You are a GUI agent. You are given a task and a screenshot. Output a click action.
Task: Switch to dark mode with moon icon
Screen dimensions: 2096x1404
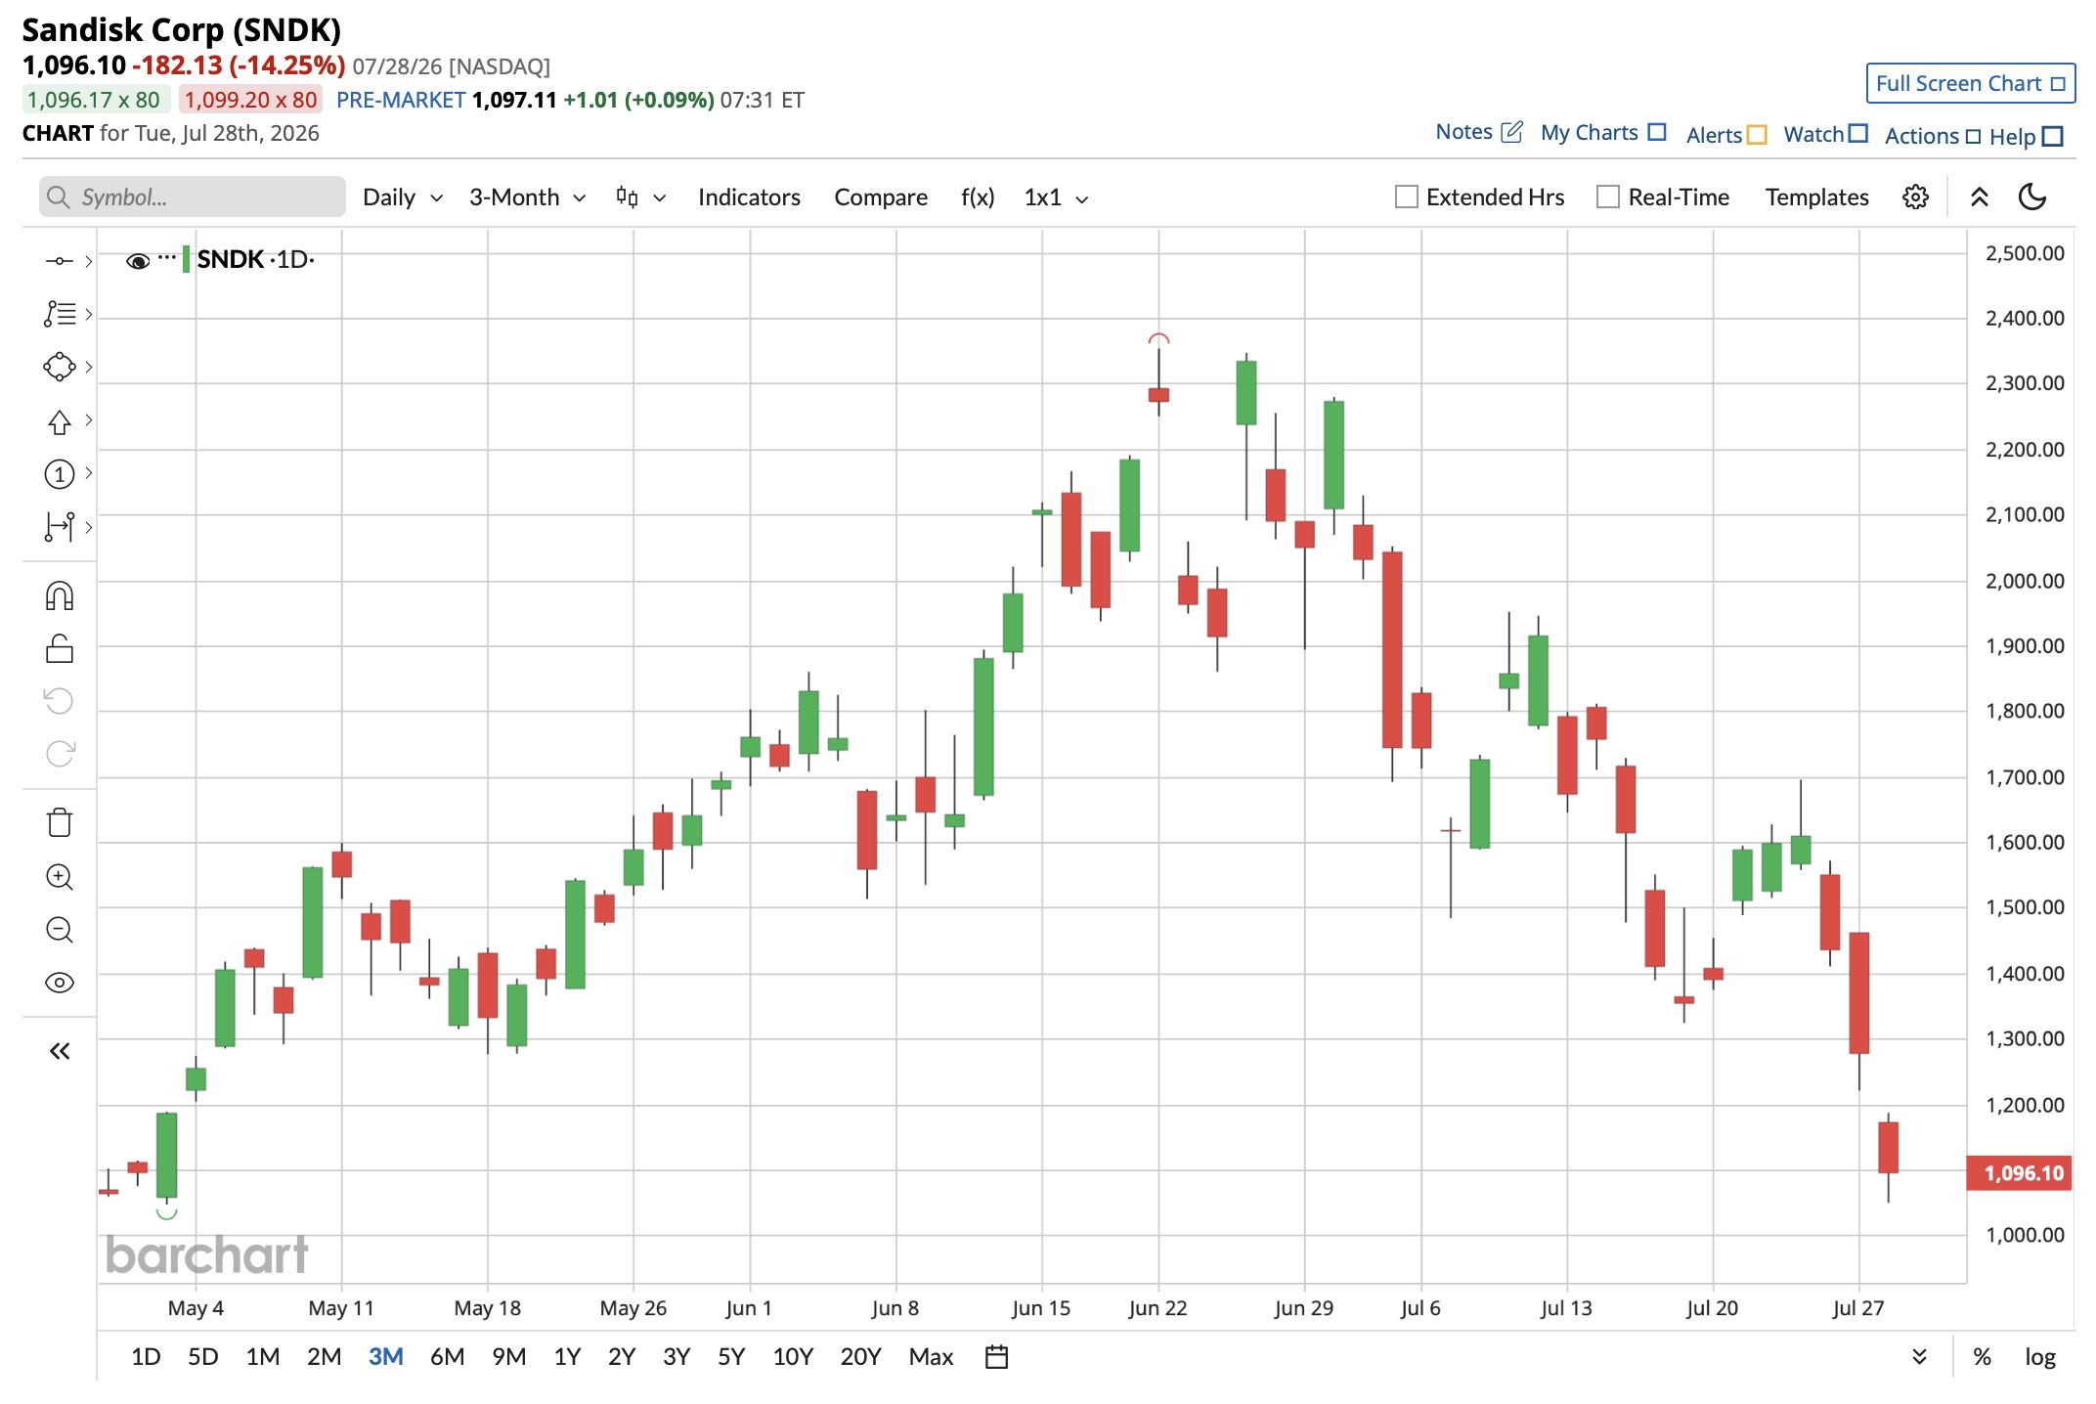pos(2032,197)
